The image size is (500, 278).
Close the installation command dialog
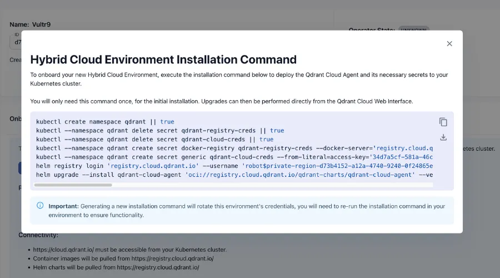pyautogui.click(x=449, y=44)
